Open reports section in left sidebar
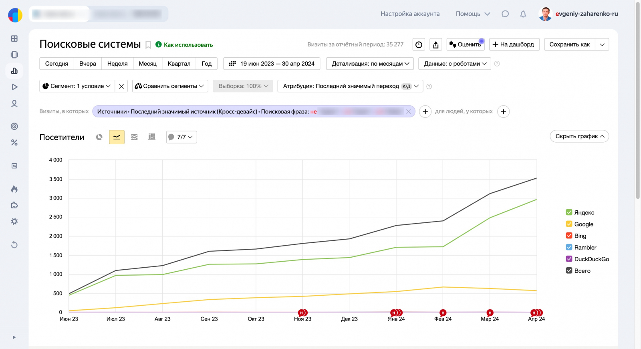The height and width of the screenshot is (349, 641). [14, 71]
